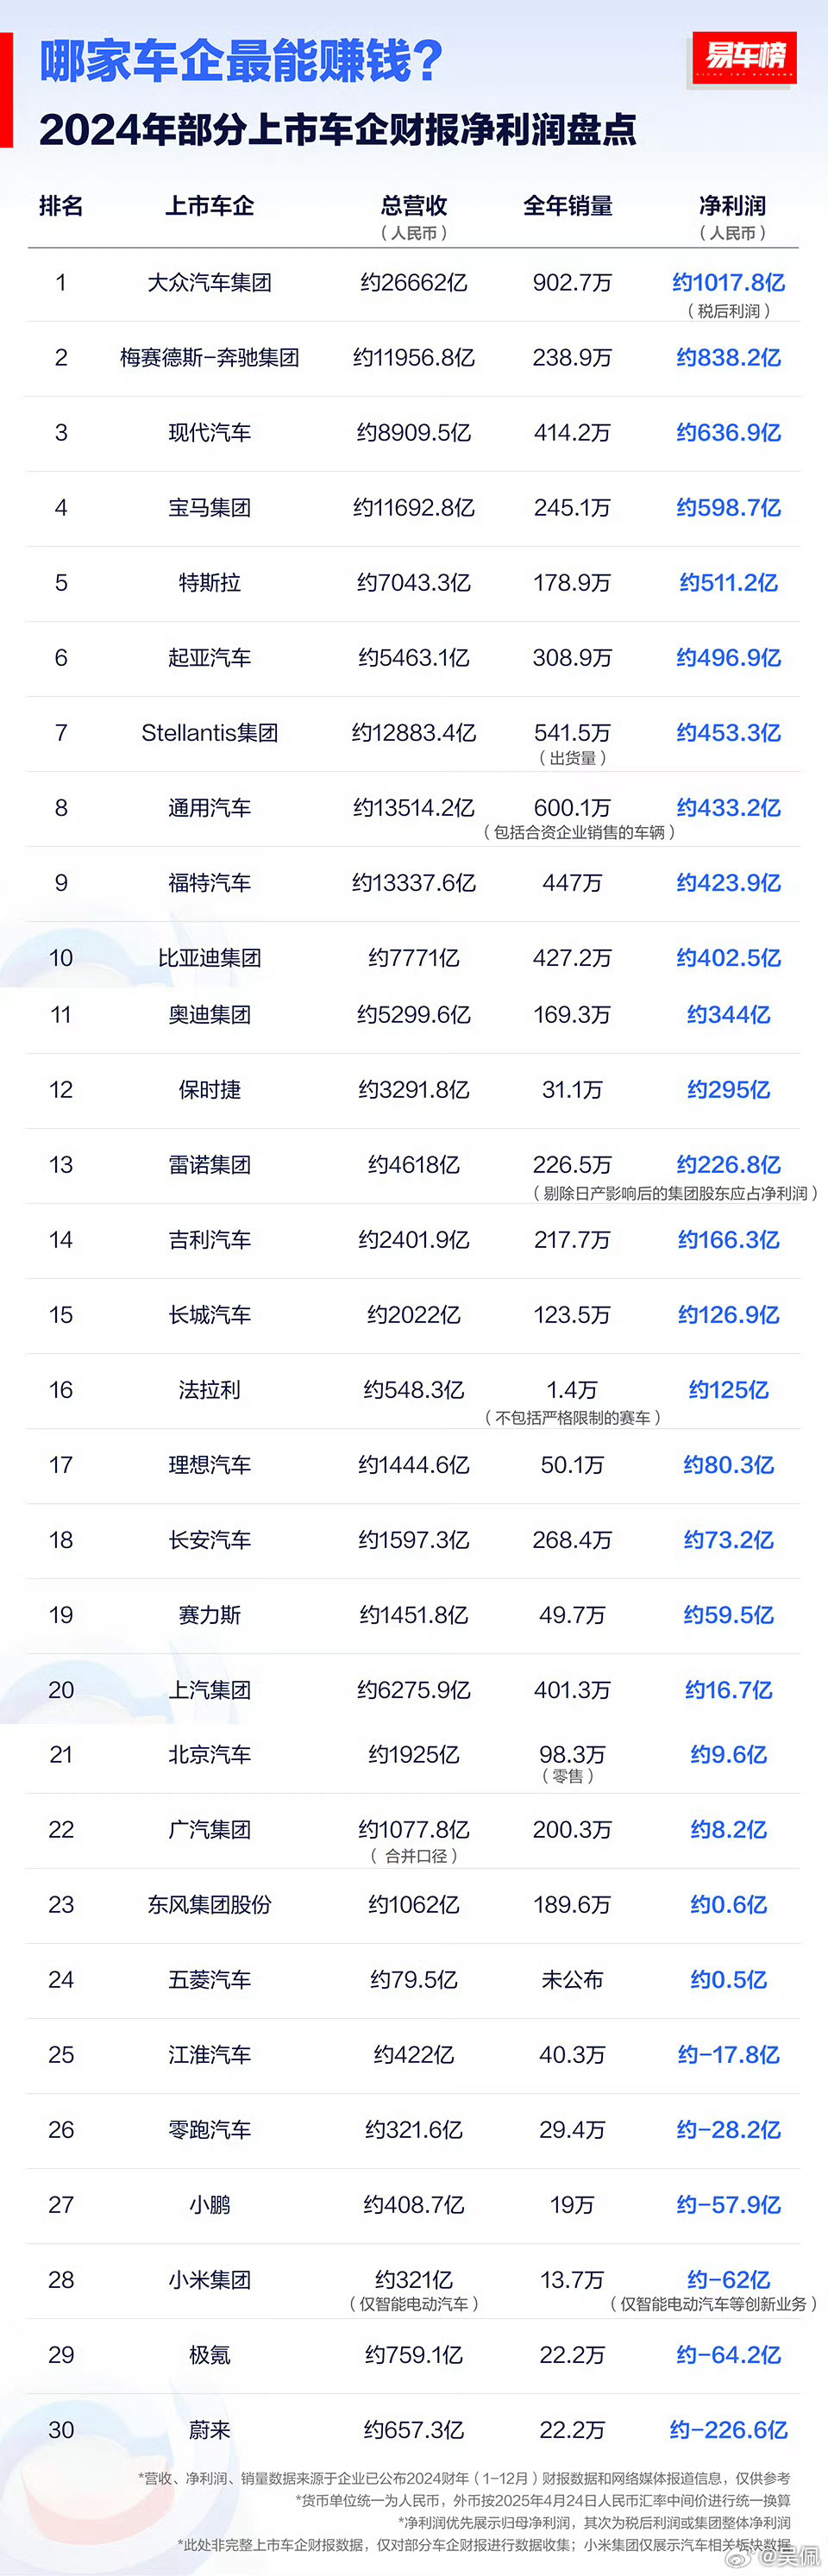Click 比亚迪集团 net profit 约402.5亿
Image resolution: width=828 pixels, height=2576 pixels.
[728, 958]
